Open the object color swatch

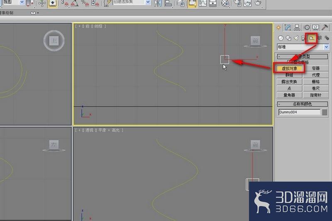click(325, 112)
